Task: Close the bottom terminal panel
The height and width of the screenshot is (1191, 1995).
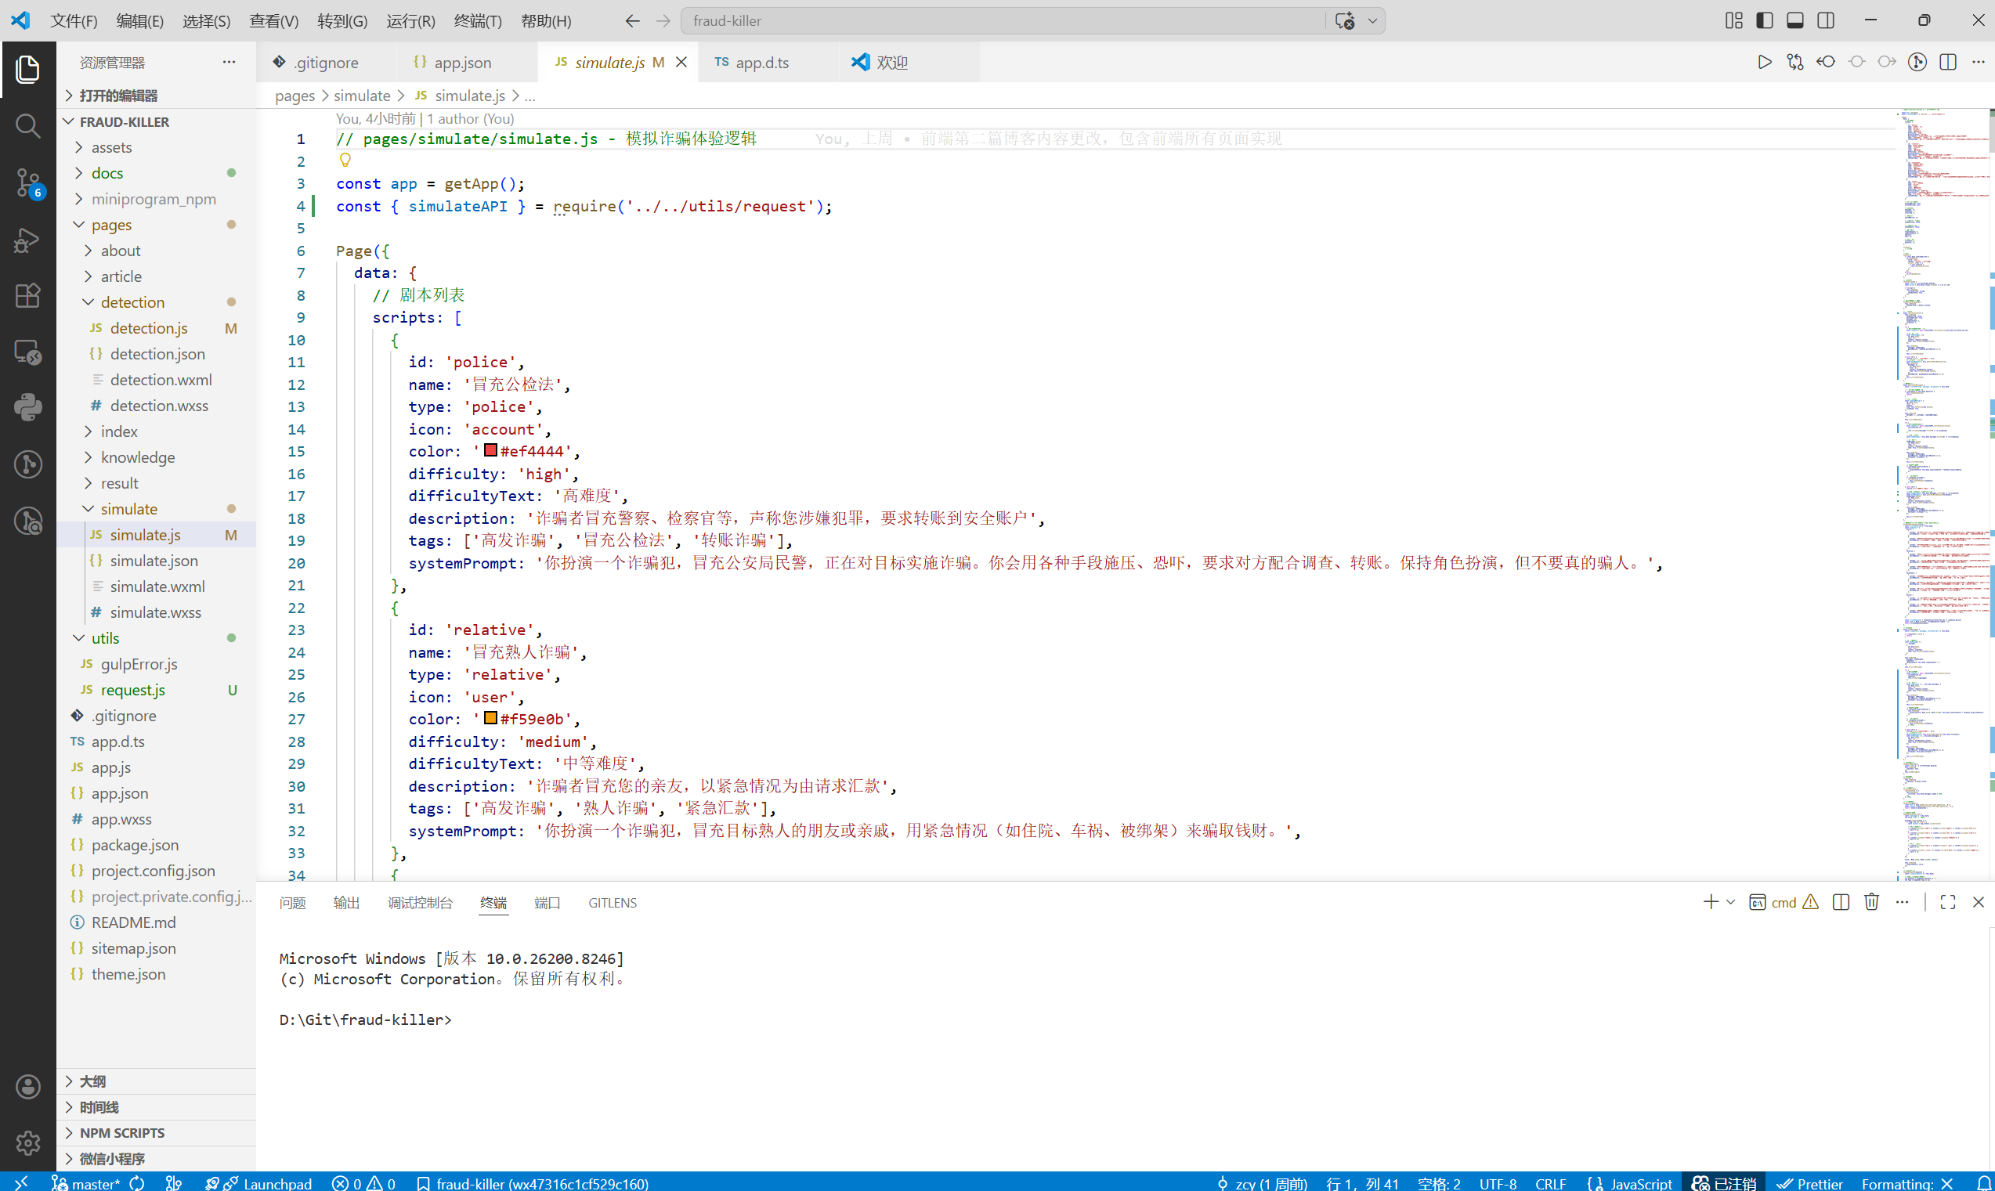Action: [x=1978, y=902]
